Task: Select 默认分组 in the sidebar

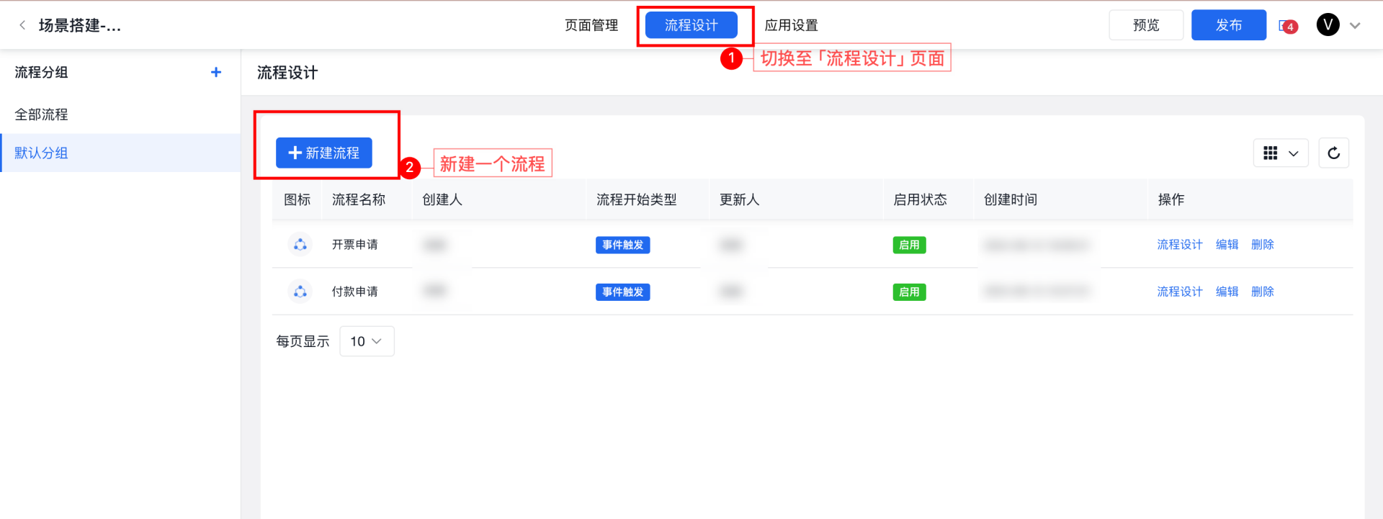Action: tap(42, 153)
